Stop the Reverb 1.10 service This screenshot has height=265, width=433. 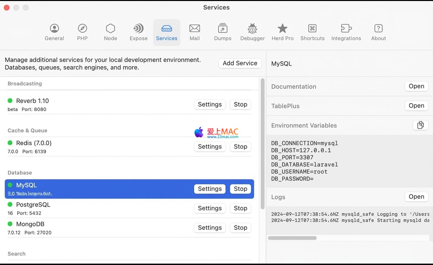tap(240, 104)
